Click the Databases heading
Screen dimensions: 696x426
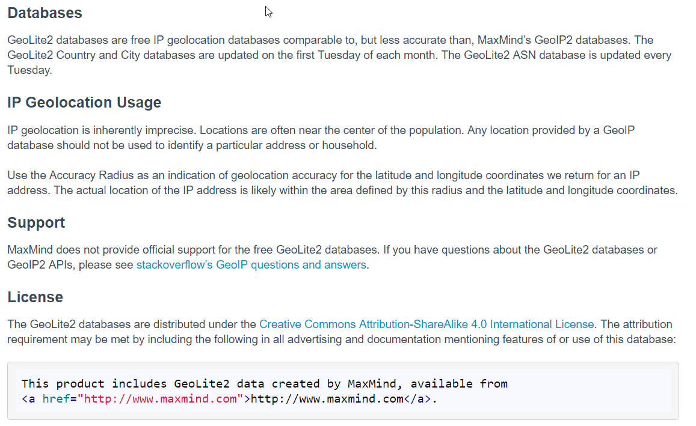pos(45,13)
